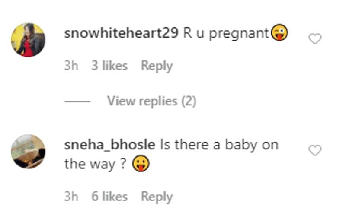The height and width of the screenshot is (222, 346).
Task: Click 3h timestamp on snowhiteheart29's comment
Action: 71,66
